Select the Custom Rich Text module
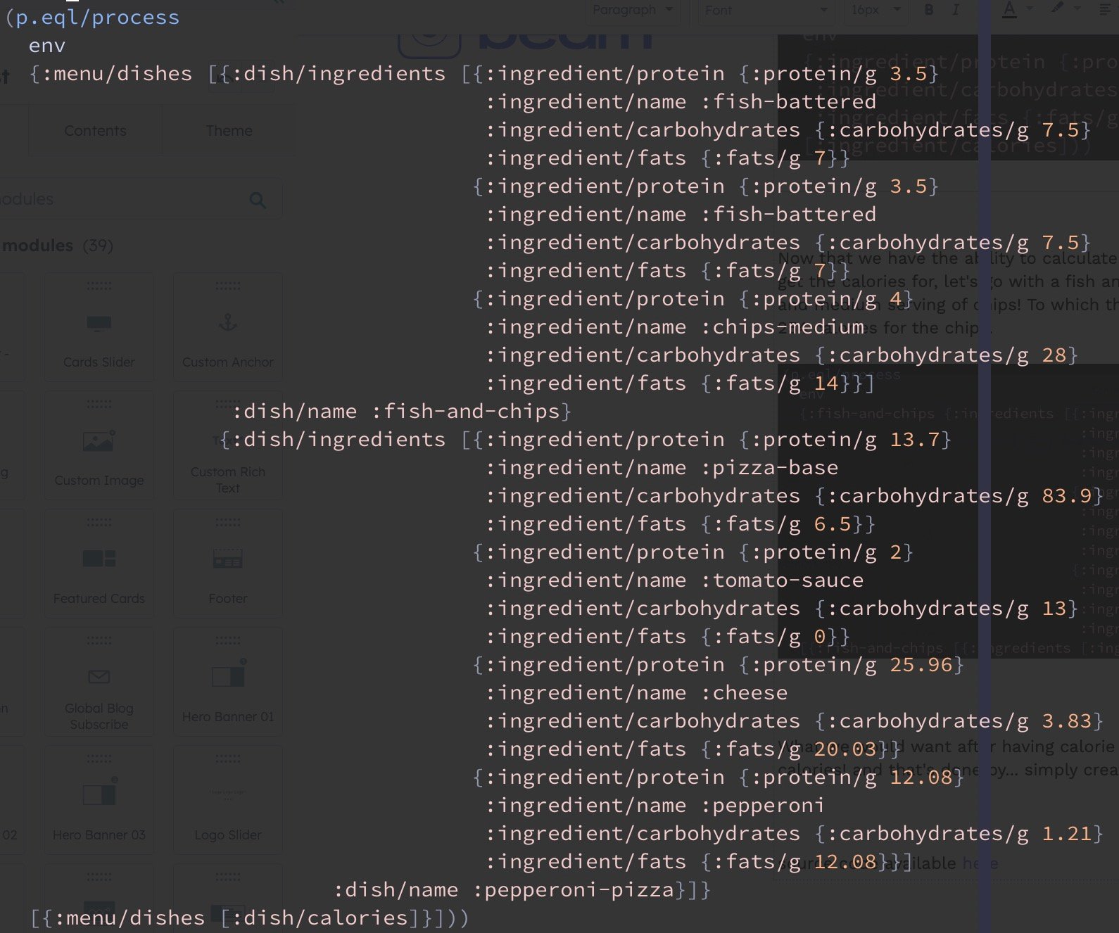Screen dimensions: 1119x933 228,445
